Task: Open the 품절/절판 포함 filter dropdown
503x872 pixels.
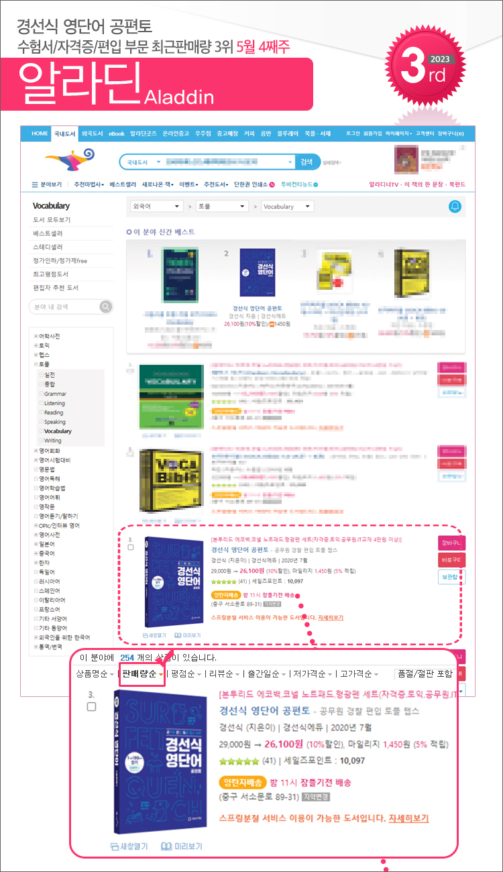Action: [x=427, y=674]
